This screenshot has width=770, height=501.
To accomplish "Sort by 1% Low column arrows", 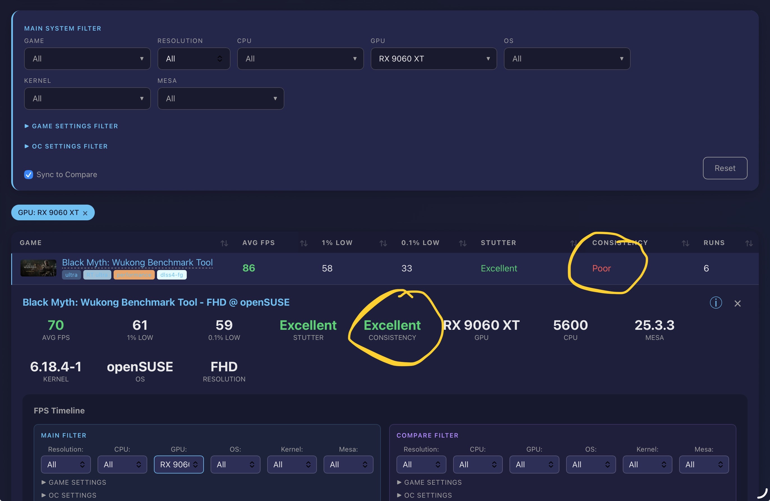I will pyautogui.click(x=383, y=243).
